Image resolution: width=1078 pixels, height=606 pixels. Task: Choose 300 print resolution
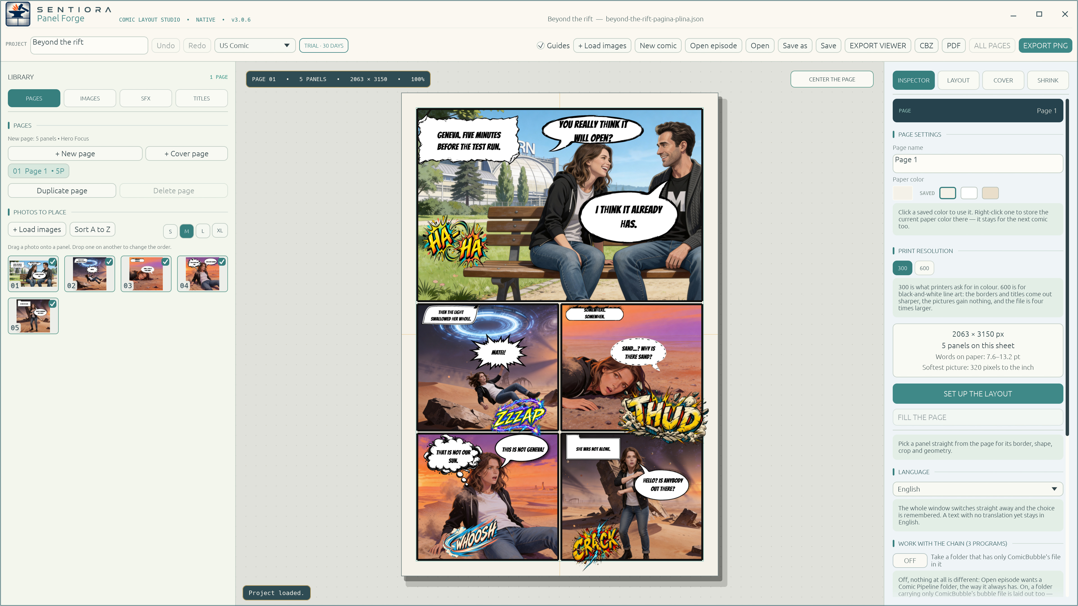click(x=902, y=268)
